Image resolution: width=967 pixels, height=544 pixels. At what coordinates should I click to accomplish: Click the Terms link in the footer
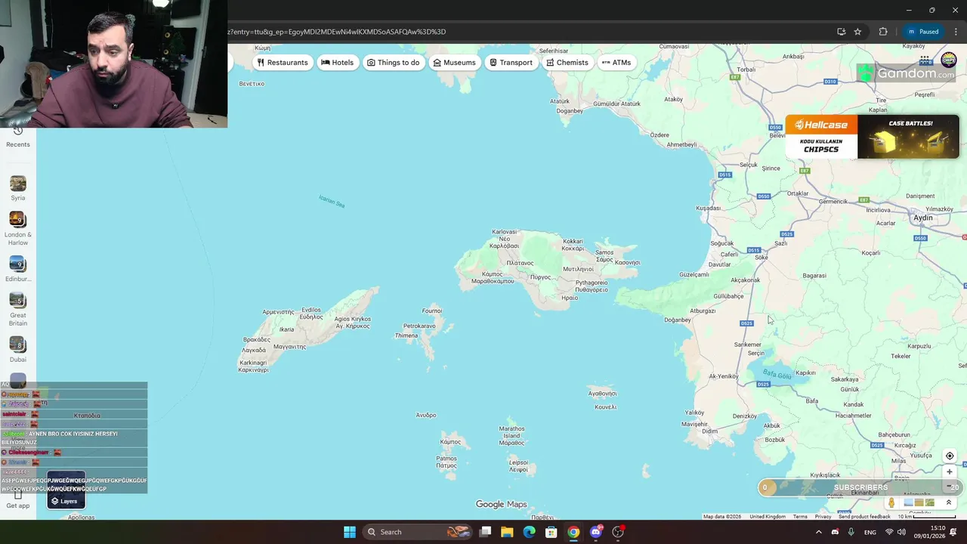800,517
